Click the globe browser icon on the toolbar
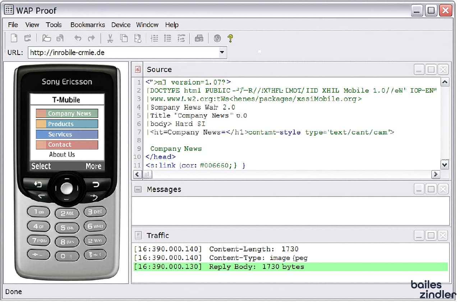Screen dimensions: 460x302 point(217,38)
